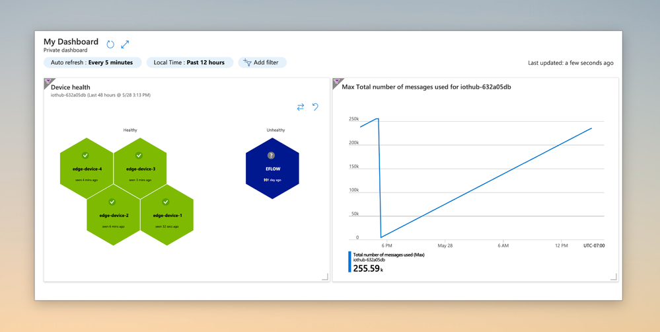Click the checkmark icon on edge-device-4
This screenshot has width=660, height=332.
click(x=85, y=155)
